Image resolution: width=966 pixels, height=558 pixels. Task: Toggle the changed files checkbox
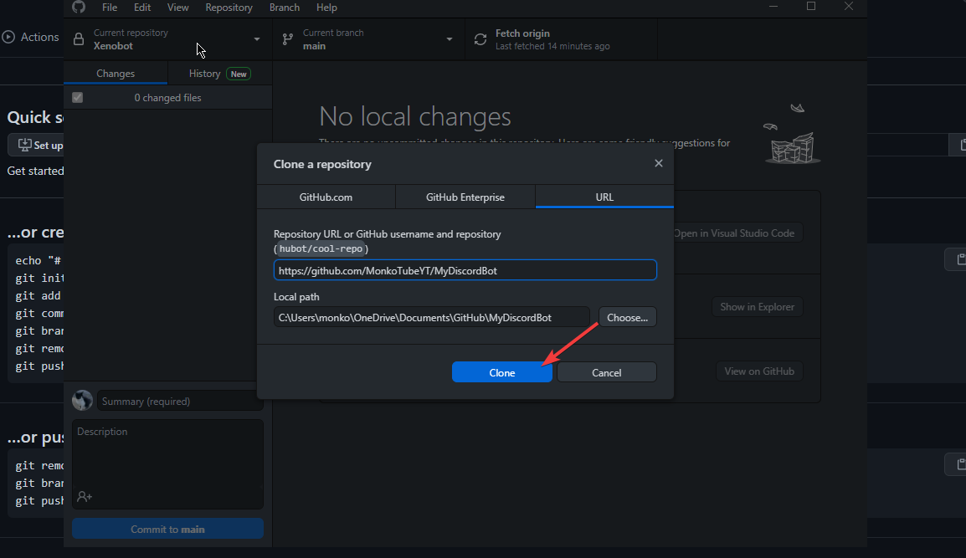click(x=77, y=98)
